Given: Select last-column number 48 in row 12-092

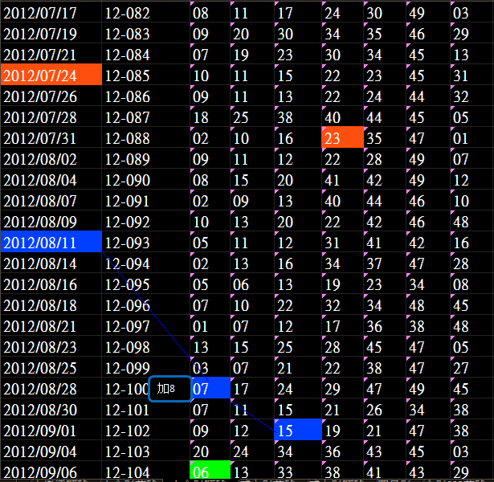Looking at the screenshot, I should 461,222.
